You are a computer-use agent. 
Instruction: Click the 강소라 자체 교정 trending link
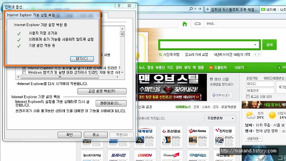pyautogui.click(x=197, y=55)
